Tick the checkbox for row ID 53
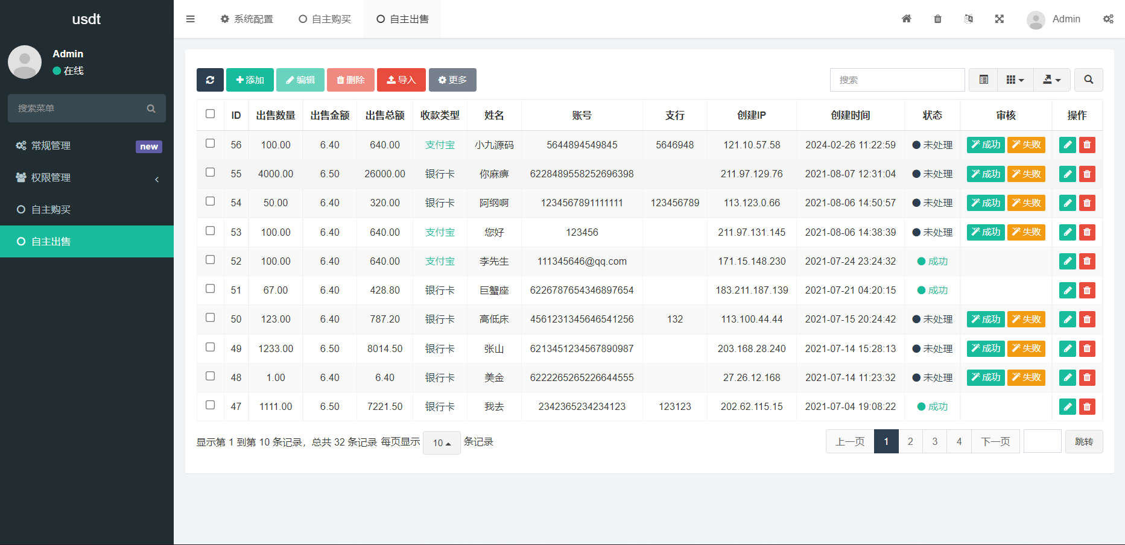The width and height of the screenshot is (1125, 545). (x=210, y=230)
